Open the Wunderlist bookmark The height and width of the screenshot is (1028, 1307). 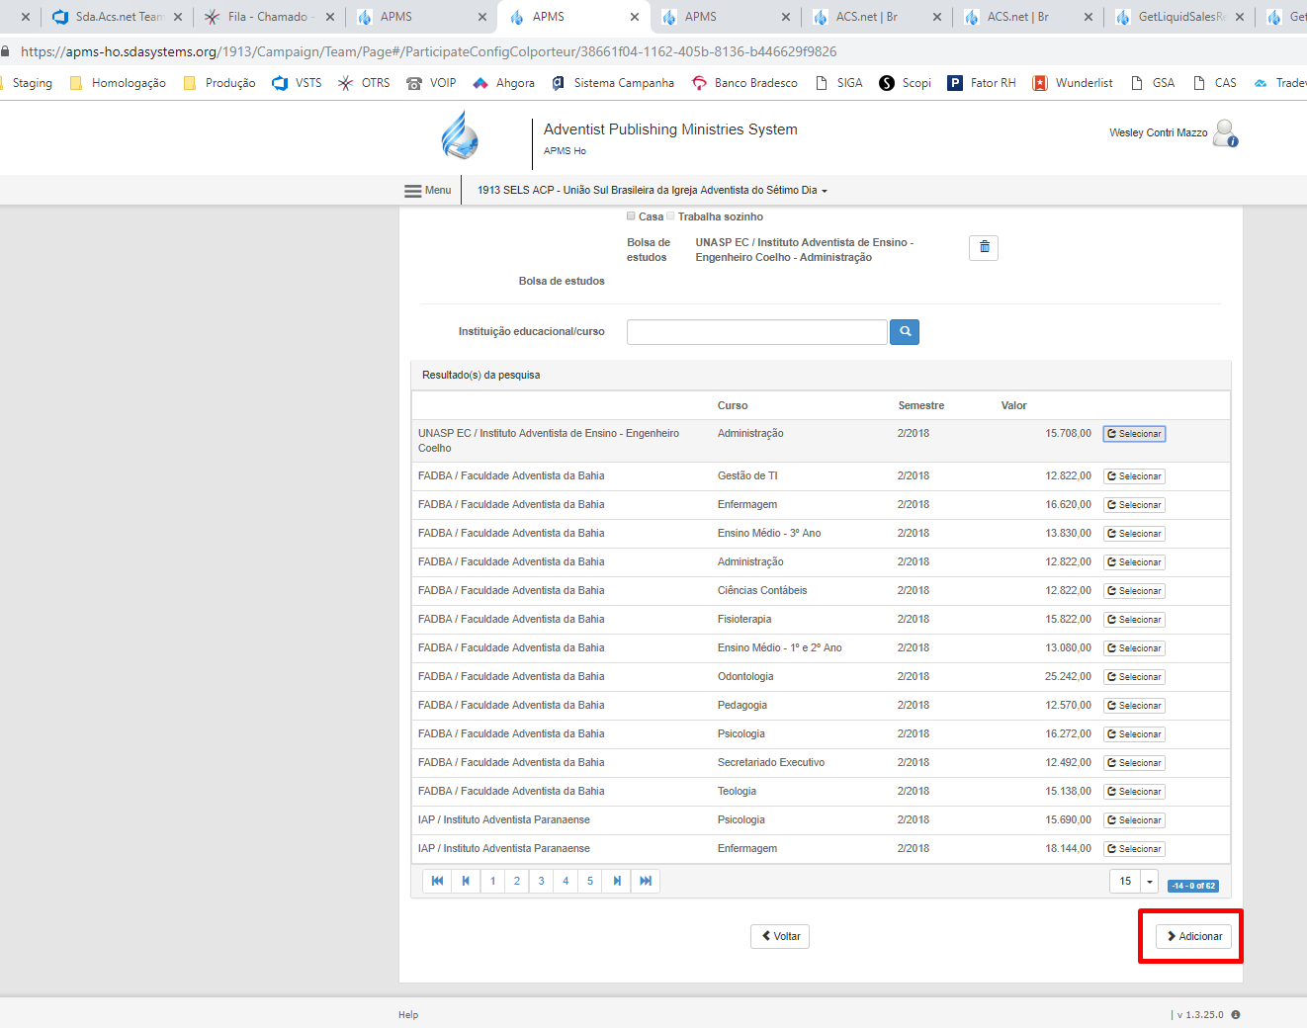coord(1073,83)
